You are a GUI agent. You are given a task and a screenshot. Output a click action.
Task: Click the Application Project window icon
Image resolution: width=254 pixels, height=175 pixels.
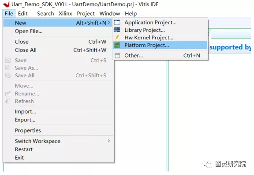point(117,22)
